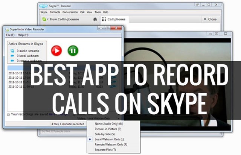The height and width of the screenshot is (155, 241).
Task: Open File (F) menu in Supertintin
Action: point(10,35)
